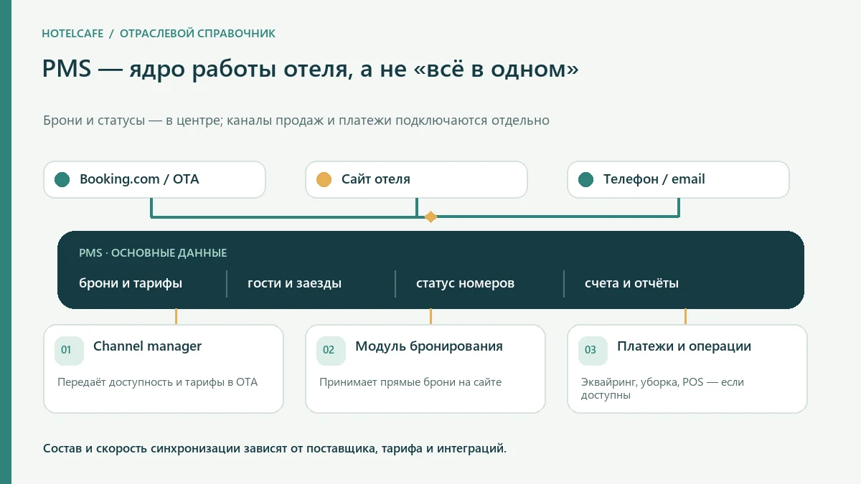861x484 pixels.
Task: Click the ОТРАСЛЕВОЙ СПРАВОЧНИК breadcrumb
Action: point(197,34)
